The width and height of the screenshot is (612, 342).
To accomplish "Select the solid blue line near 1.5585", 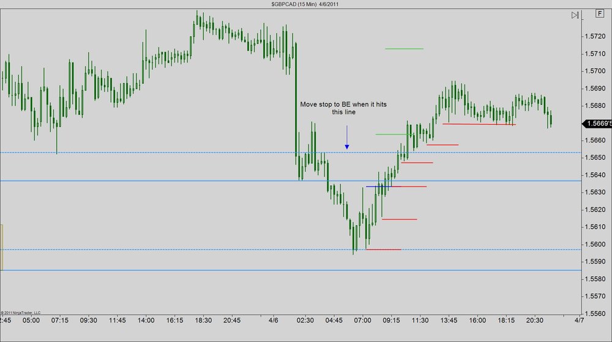I will click(291, 270).
